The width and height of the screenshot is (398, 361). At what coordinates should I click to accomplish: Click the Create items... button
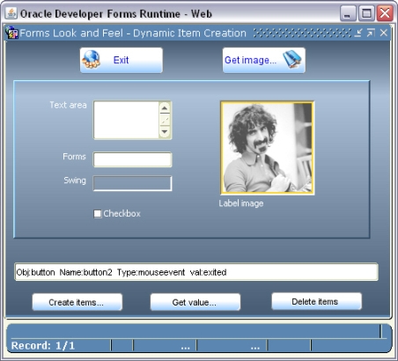click(77, 302)
